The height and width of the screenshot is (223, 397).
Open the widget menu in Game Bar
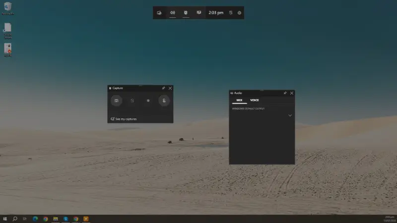tap(159, 12)
